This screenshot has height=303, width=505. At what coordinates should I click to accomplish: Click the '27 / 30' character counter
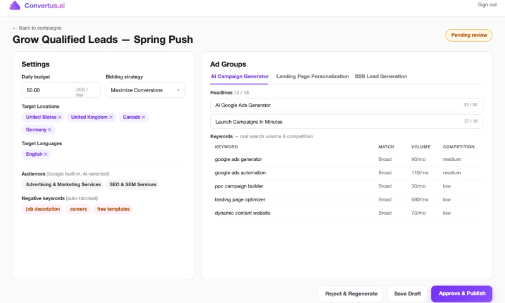(470, 121)
